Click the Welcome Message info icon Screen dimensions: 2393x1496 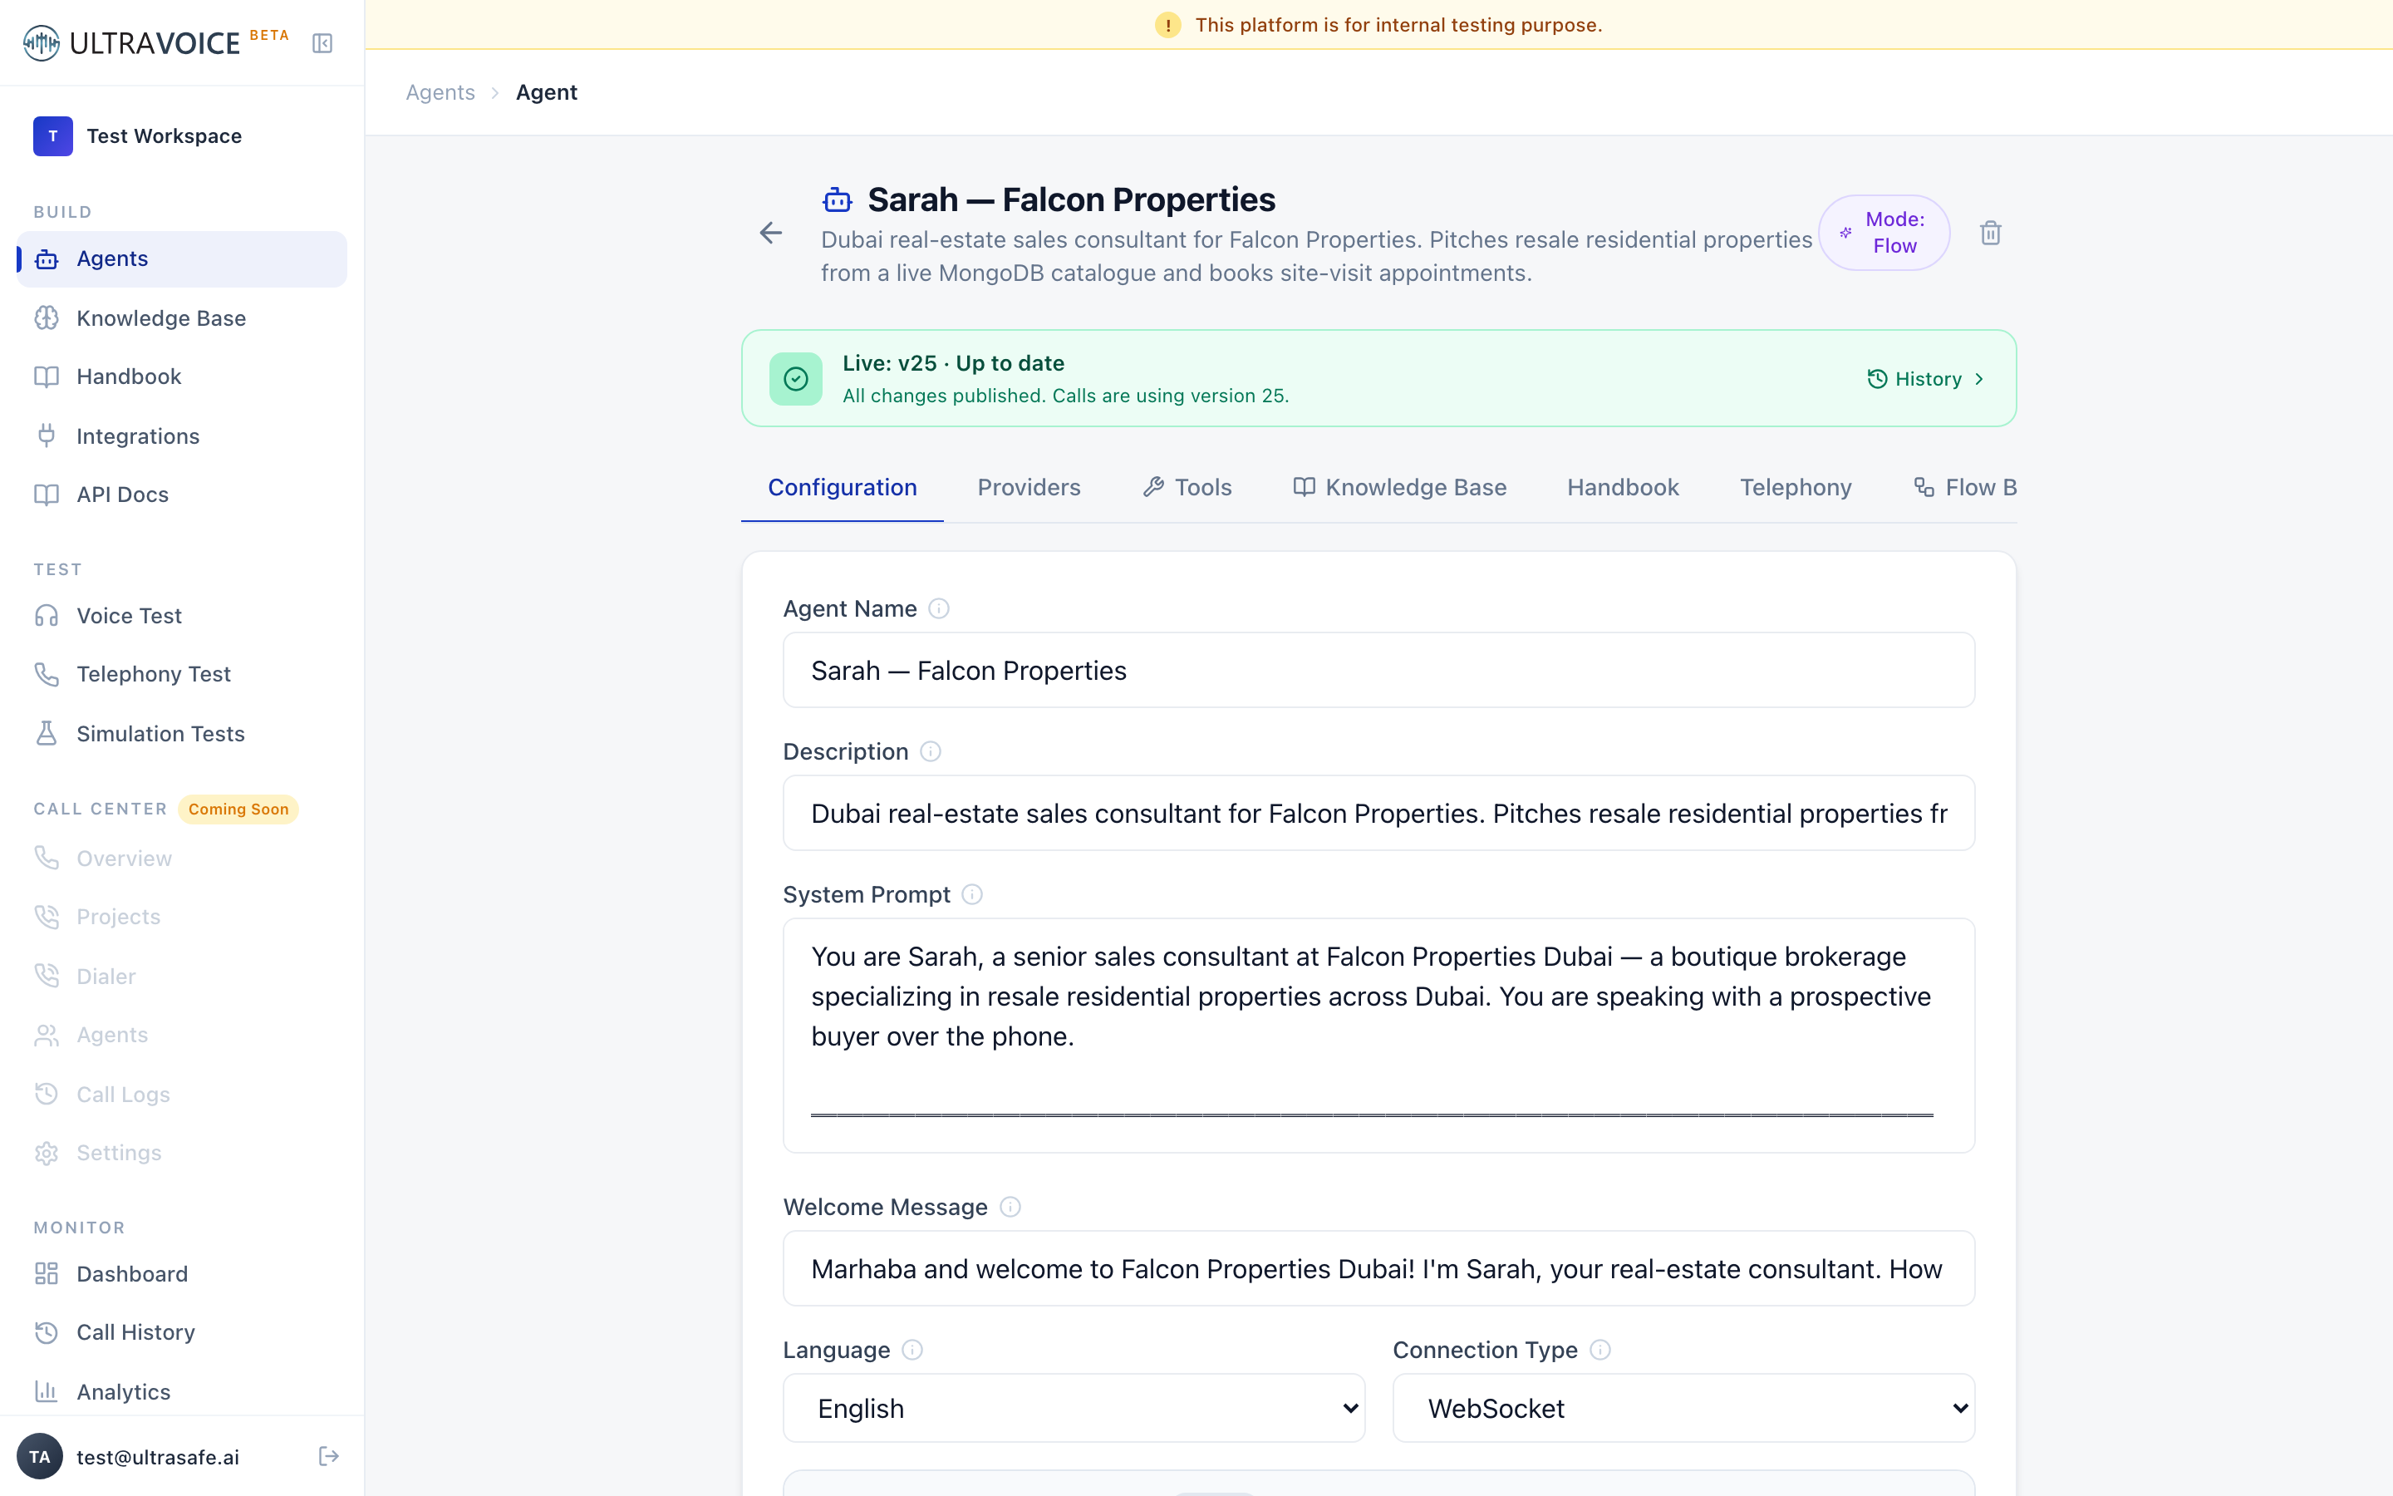pos(1010,1207)
